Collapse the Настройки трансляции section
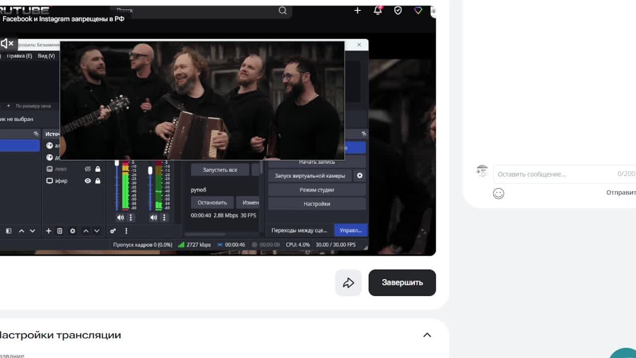 tap(427, 335)
